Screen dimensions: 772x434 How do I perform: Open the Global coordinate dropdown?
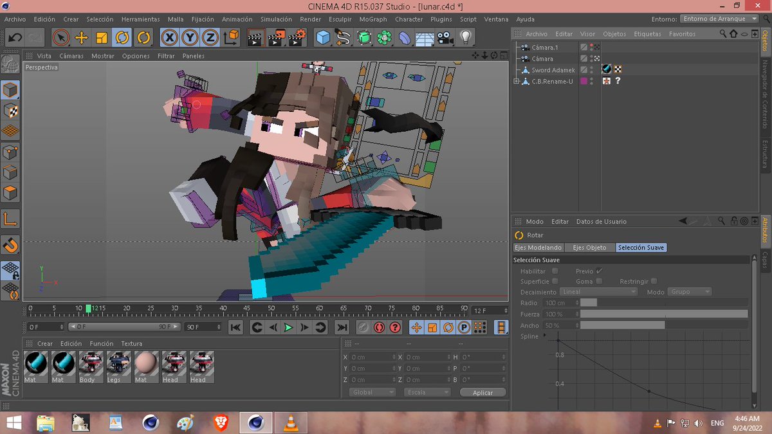372,392
